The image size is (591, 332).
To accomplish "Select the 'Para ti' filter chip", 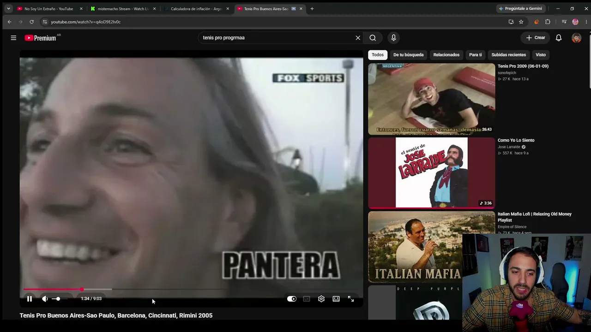I will 476,55.
